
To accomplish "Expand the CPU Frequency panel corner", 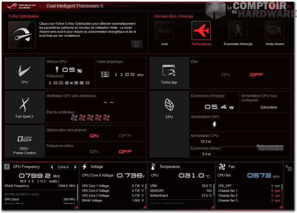I will point(76,207).
